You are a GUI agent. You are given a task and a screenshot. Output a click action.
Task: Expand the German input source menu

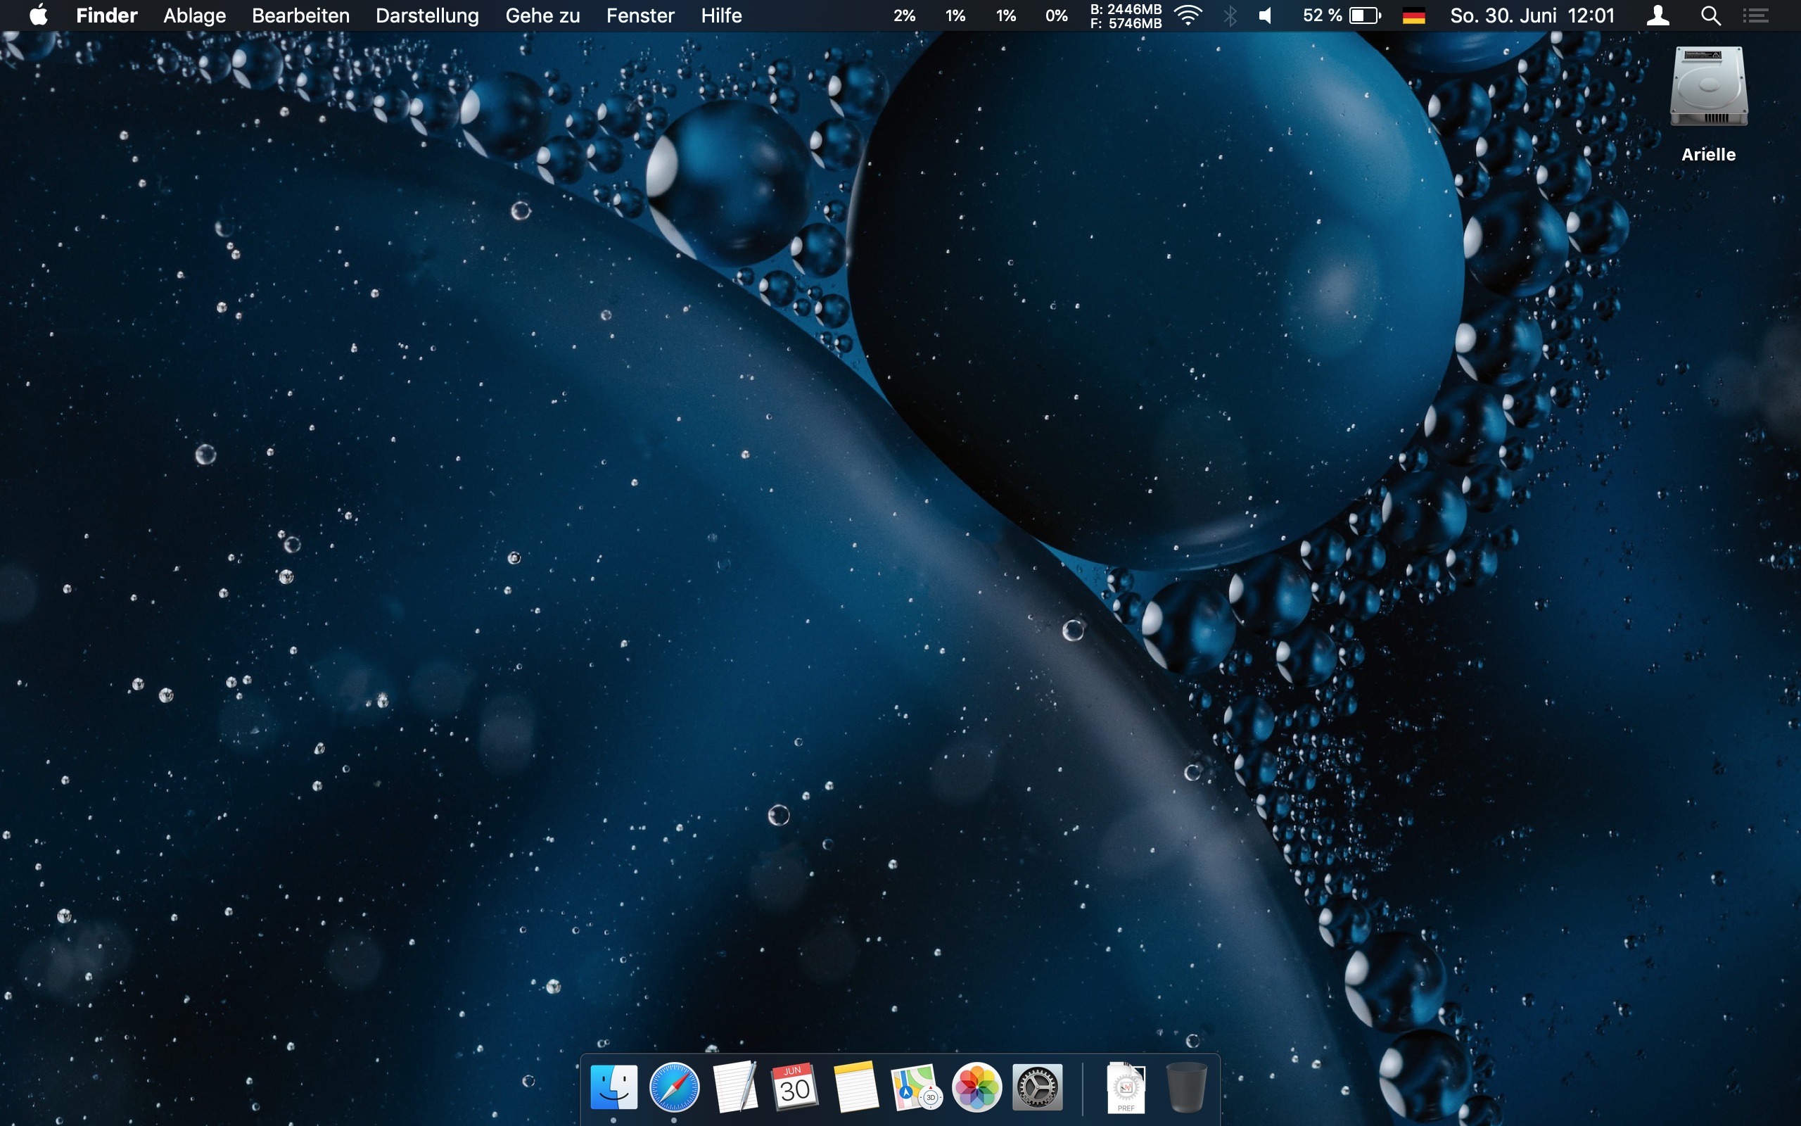[1413, 15]
